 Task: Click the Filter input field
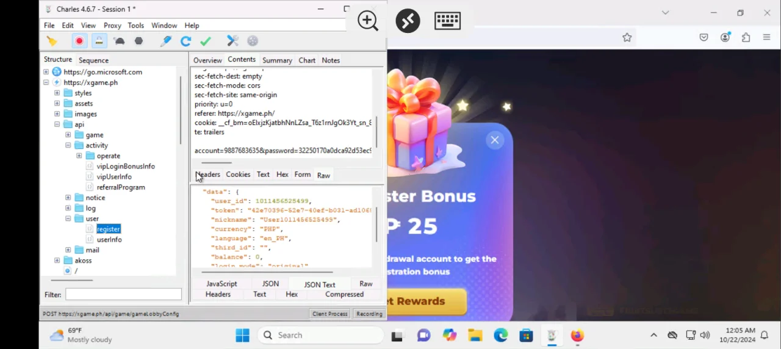(123, 294)
